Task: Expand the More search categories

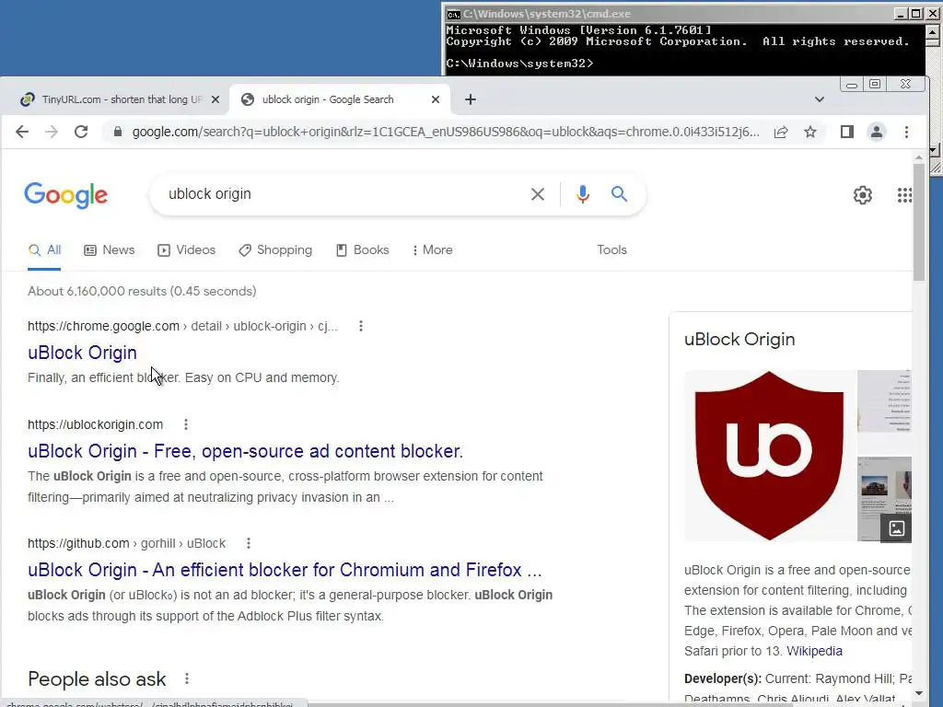Action: tap(433, 249)
